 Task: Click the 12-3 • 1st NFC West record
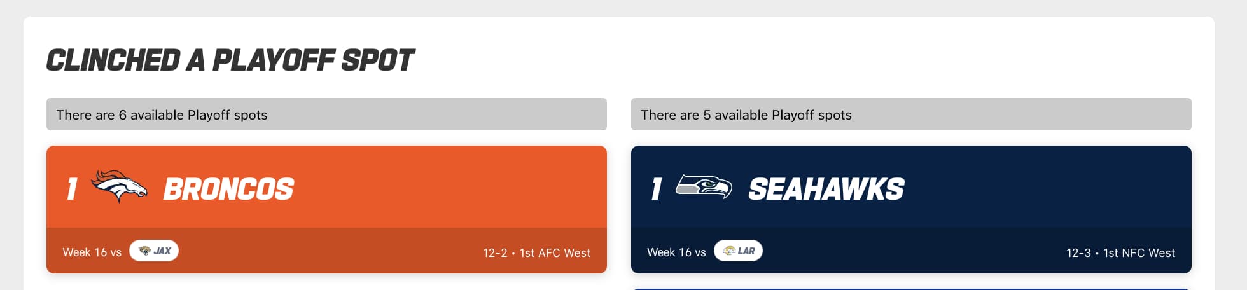[x=1120, y=253]
